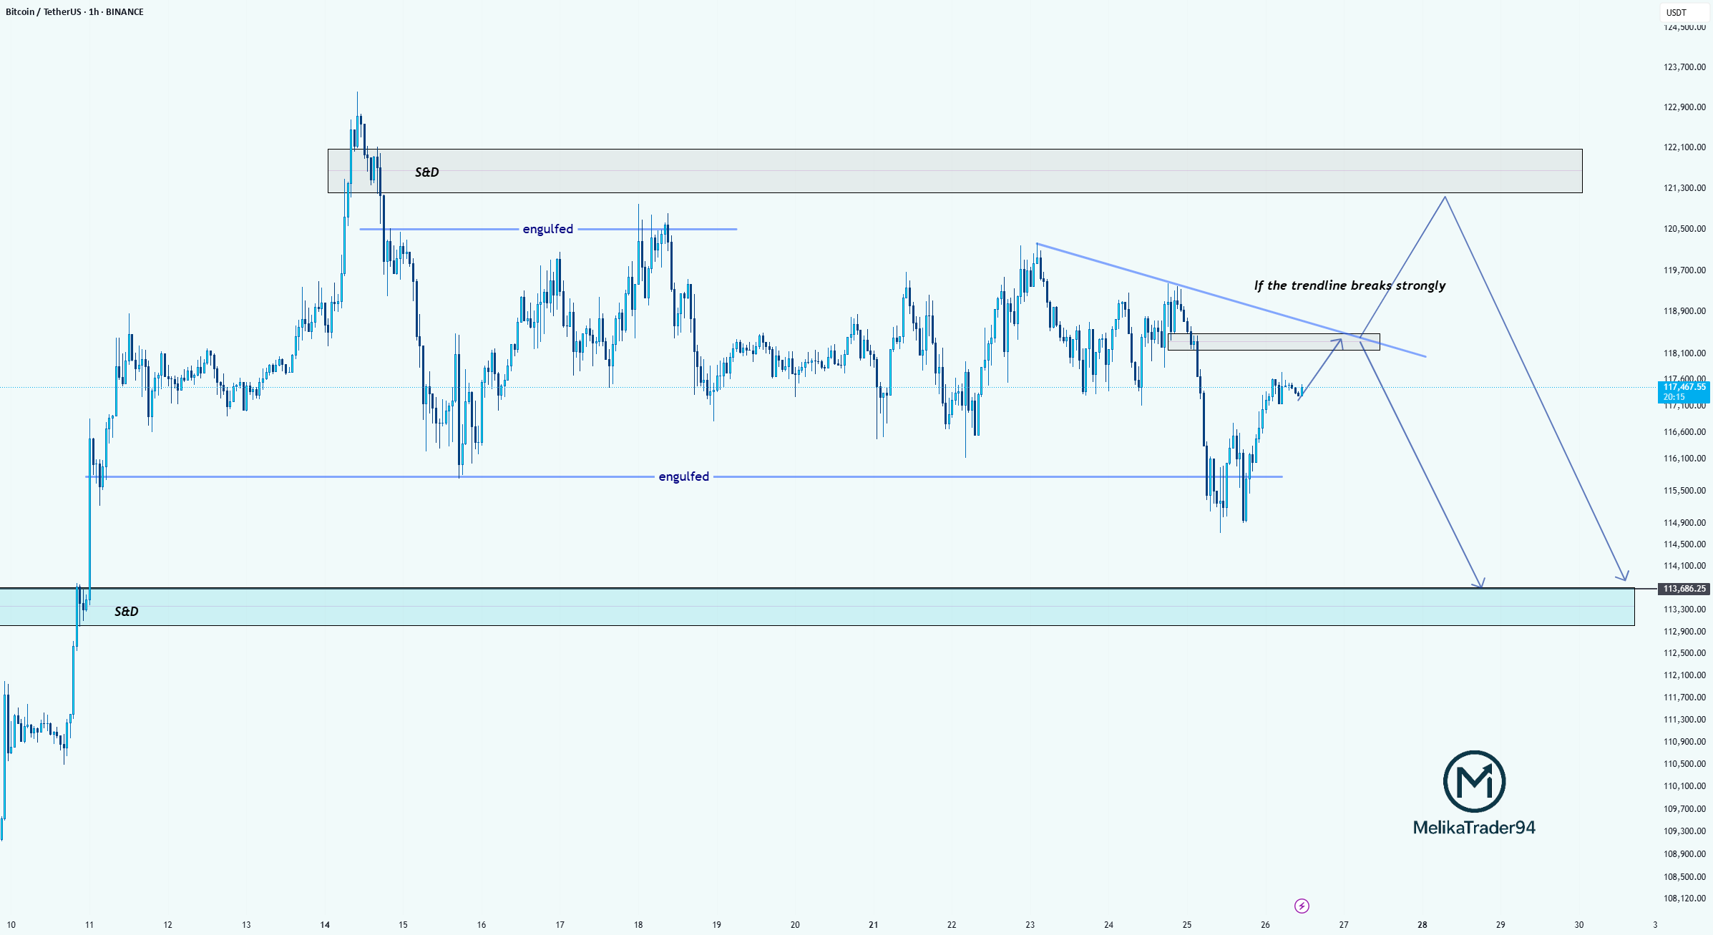Select the upper engulfed horizontal line label

point(548,229)
